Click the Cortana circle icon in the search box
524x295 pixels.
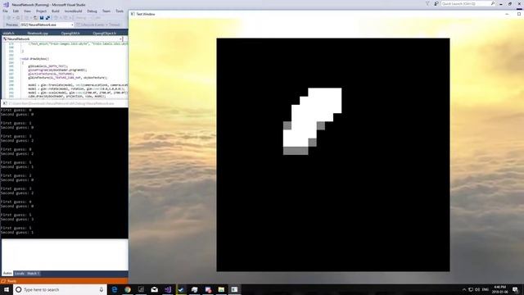coord(18,289)
